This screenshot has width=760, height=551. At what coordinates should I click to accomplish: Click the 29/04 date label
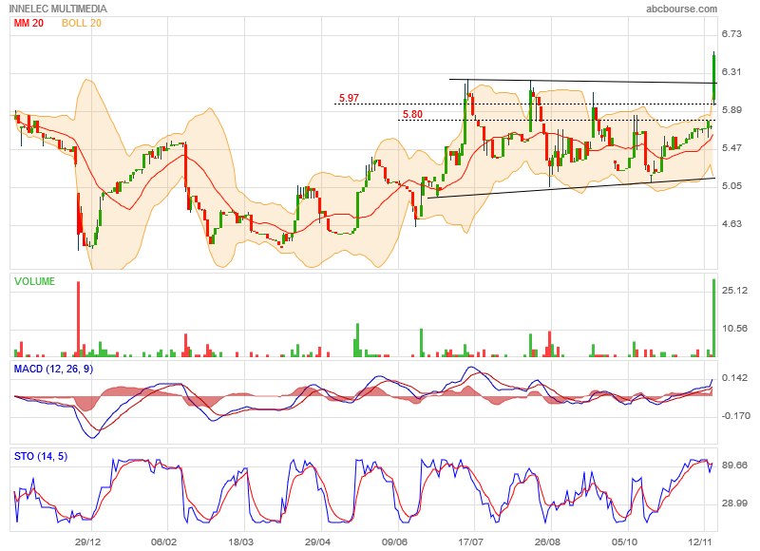317,541
